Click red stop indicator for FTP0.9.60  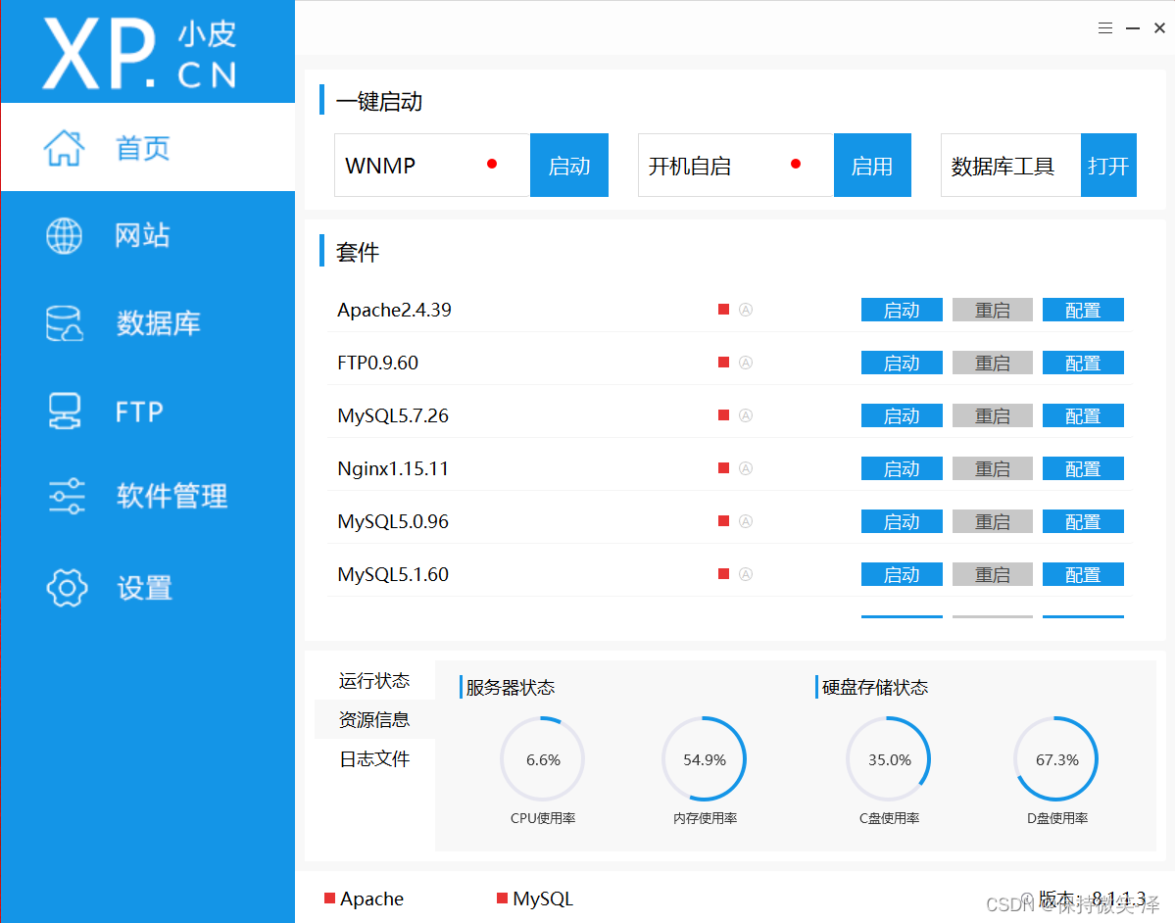(724, 362)
